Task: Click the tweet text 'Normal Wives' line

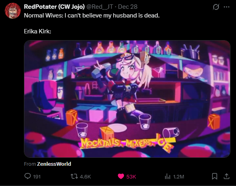Action: [92, 15]
